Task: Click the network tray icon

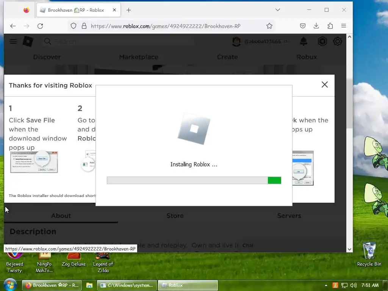Action: [x=344, y=285]
